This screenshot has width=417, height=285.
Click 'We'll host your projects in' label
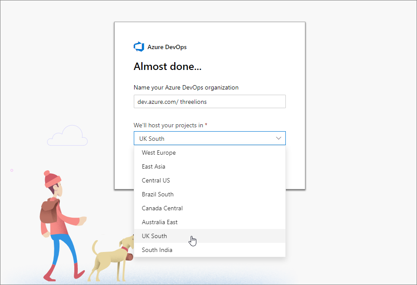[169, 125]
